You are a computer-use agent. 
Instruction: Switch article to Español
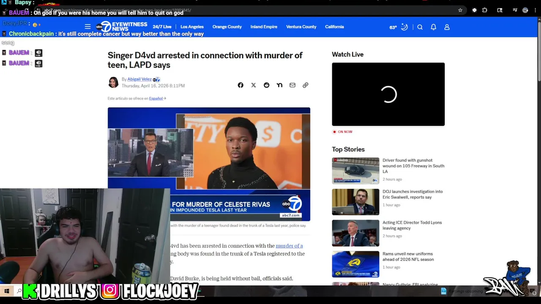[x=157, y=98]
